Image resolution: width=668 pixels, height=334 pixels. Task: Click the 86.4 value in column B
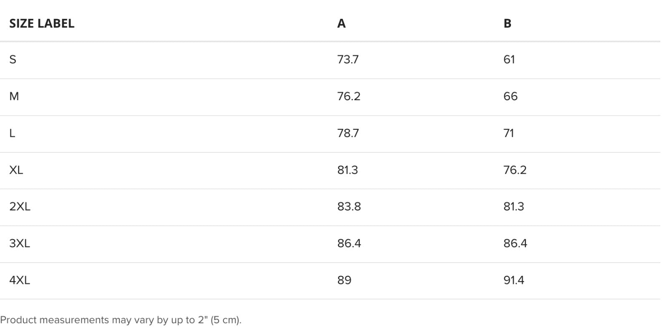tap(515, 243)
